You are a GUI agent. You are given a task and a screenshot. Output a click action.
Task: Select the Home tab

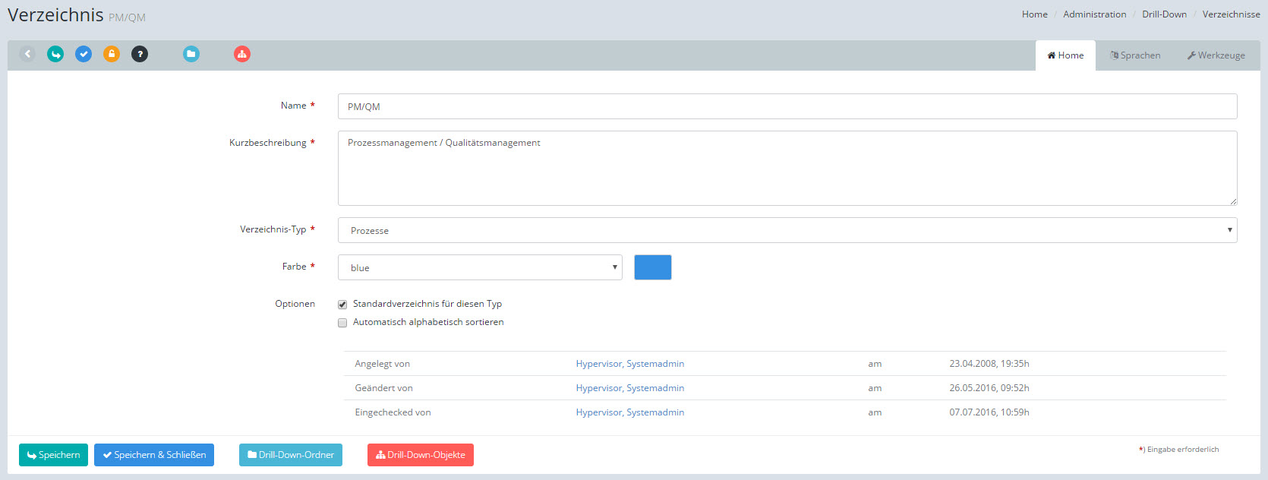(1065, 55)
